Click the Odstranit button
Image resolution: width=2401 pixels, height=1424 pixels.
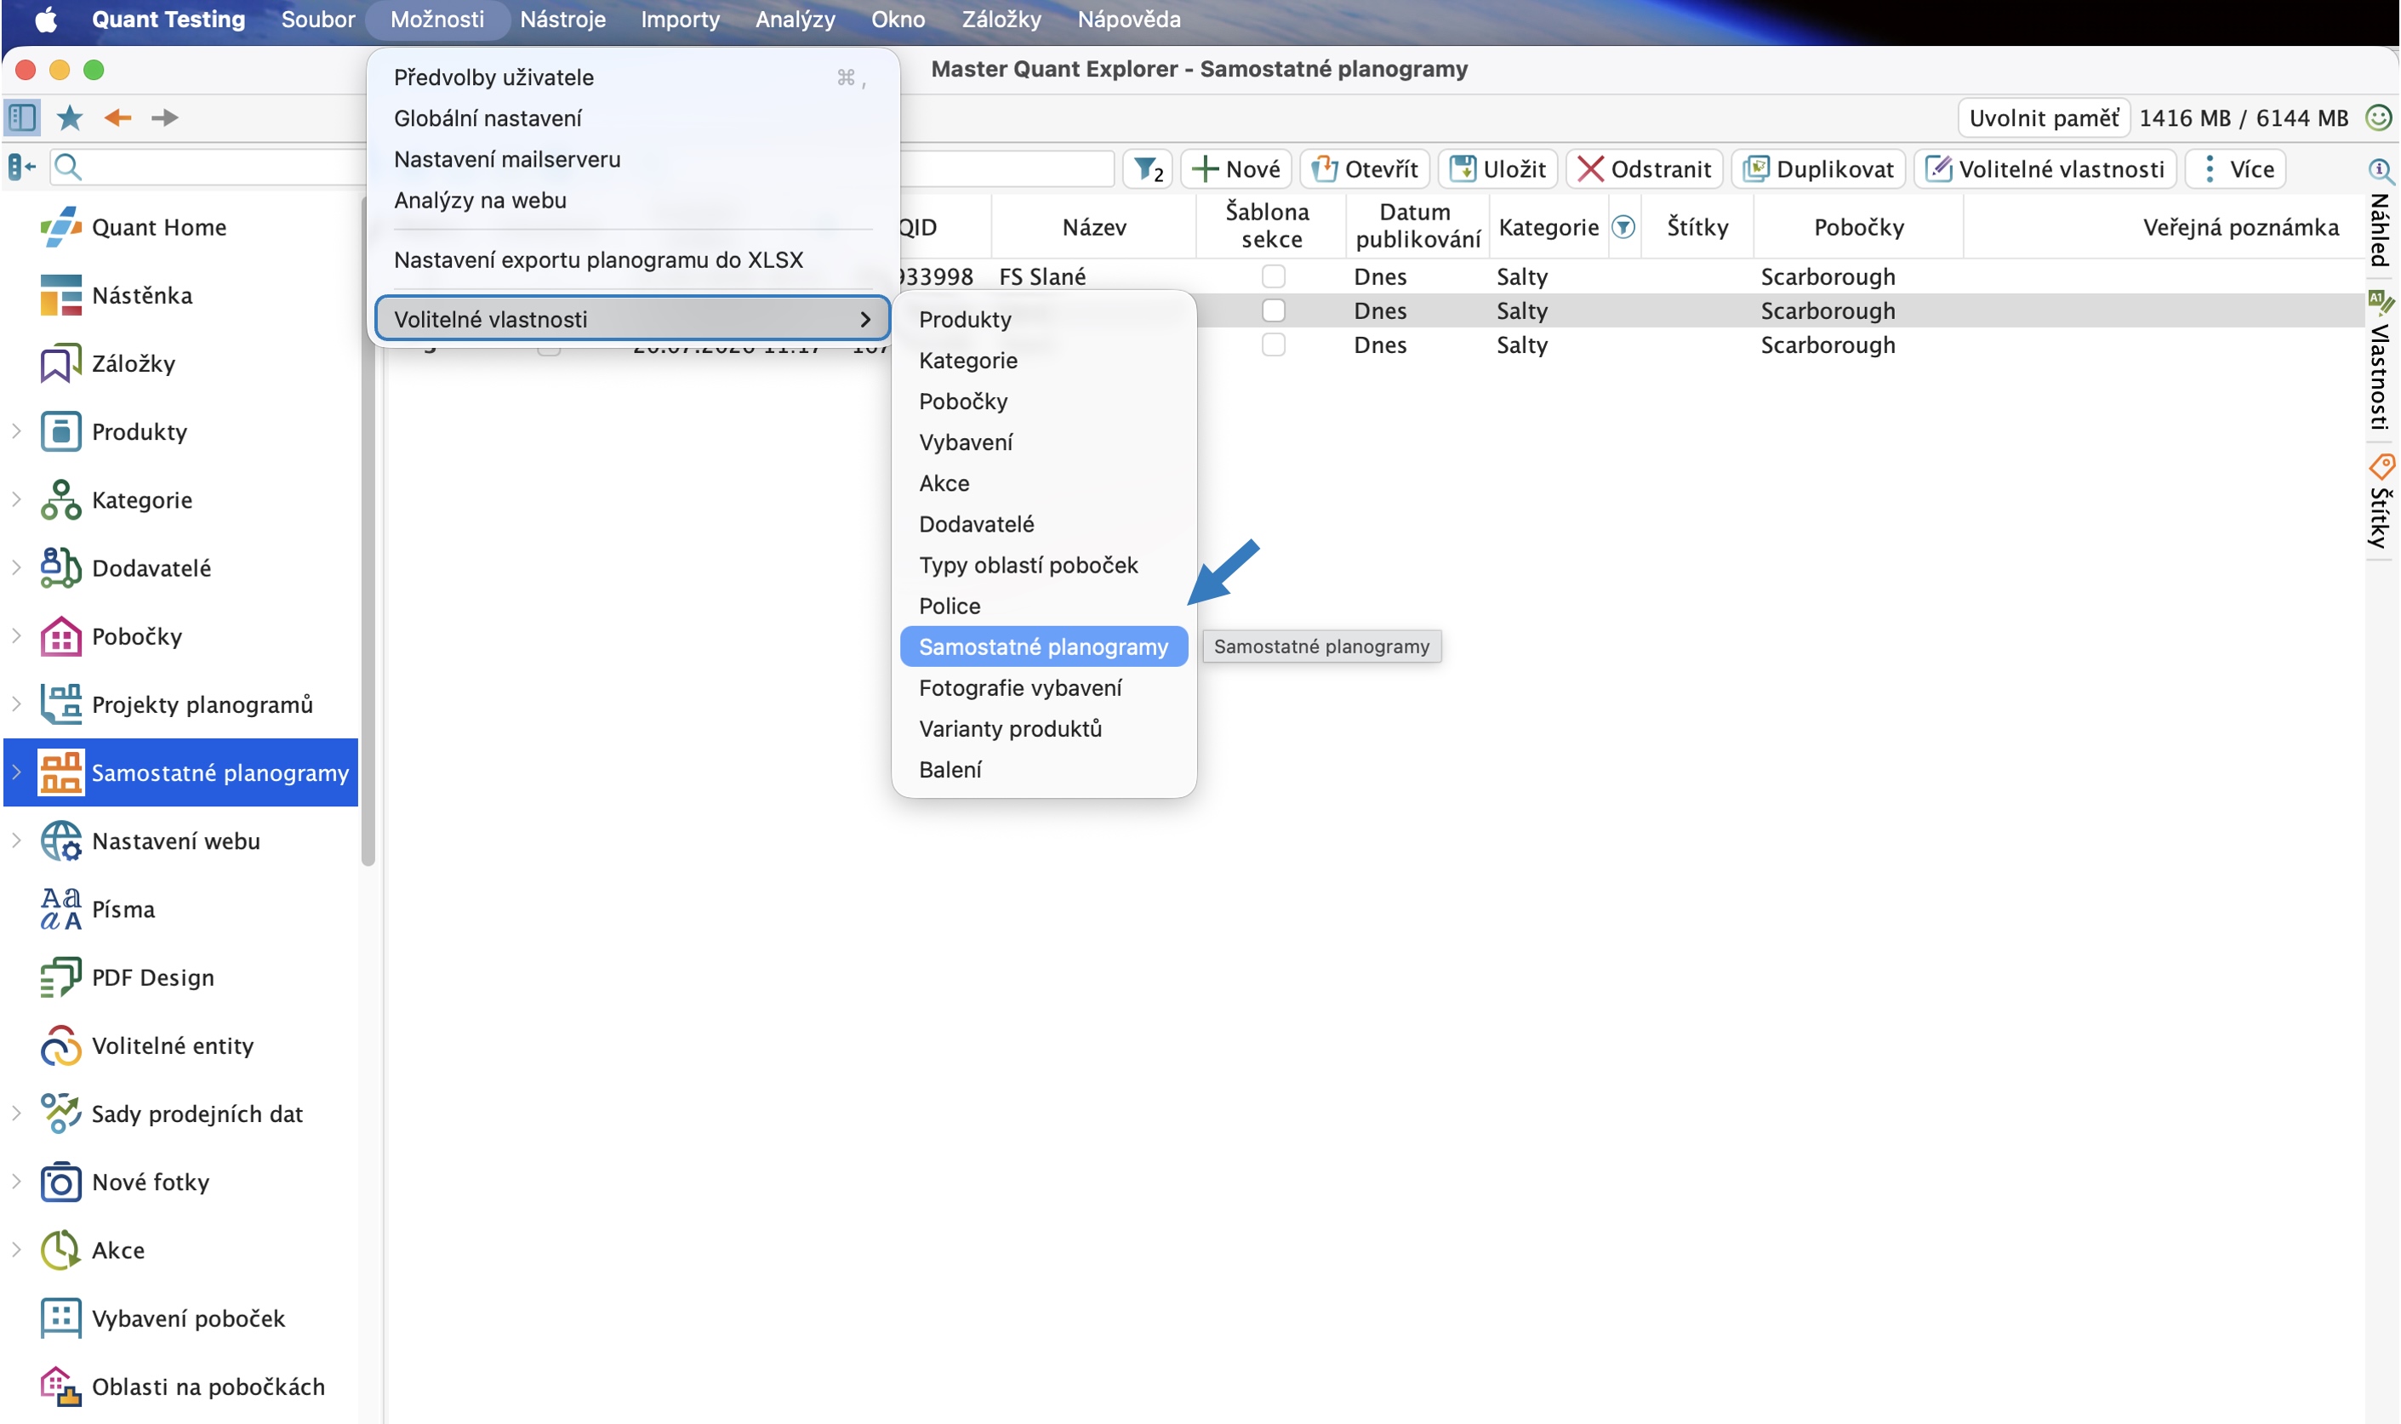coord(1644,170)
